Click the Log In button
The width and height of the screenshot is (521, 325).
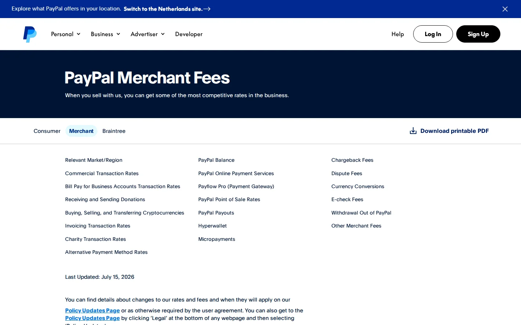click(433, 34)
